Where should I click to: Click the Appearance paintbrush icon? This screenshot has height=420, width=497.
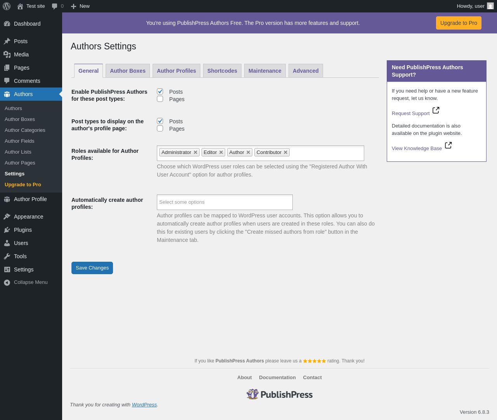coord(7,217)
